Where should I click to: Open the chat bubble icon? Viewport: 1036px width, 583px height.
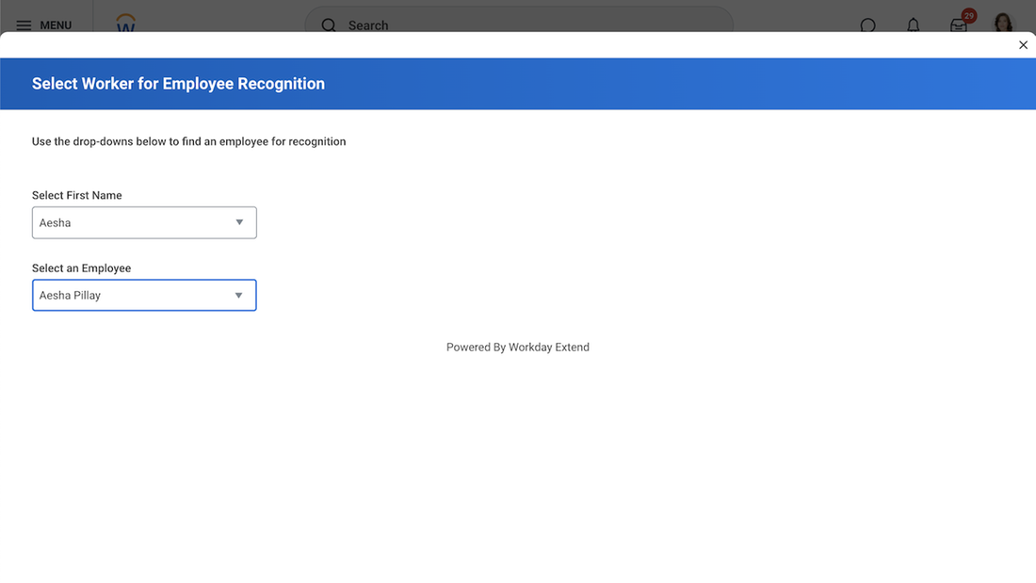click(866, 25)
